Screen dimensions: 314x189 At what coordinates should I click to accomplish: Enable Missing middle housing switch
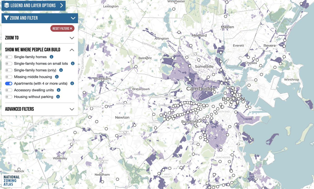(x=9, y=77)
